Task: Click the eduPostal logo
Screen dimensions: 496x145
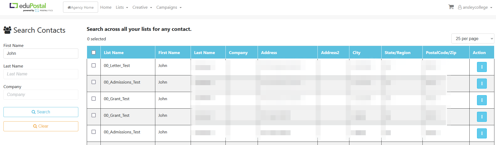Action: tap(31, 7)
